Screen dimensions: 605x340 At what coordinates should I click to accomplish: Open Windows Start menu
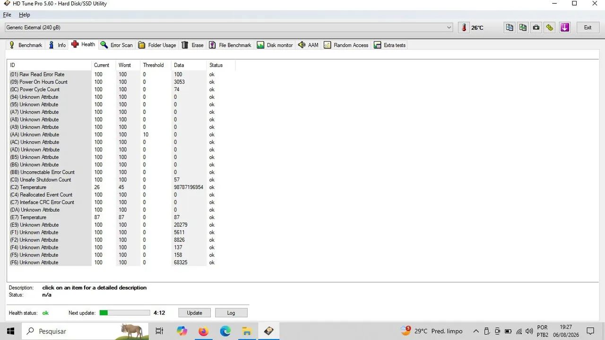(x=10, y=331)
